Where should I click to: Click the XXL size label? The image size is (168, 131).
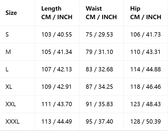click(x=11, y=104)
